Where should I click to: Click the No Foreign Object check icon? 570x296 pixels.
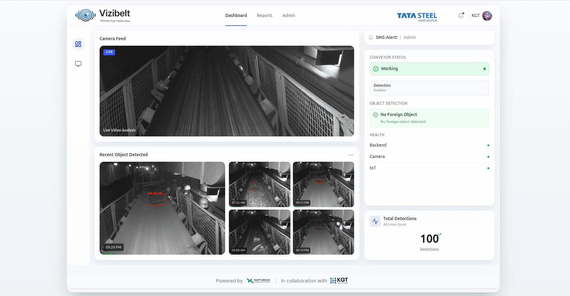[375, 115]
